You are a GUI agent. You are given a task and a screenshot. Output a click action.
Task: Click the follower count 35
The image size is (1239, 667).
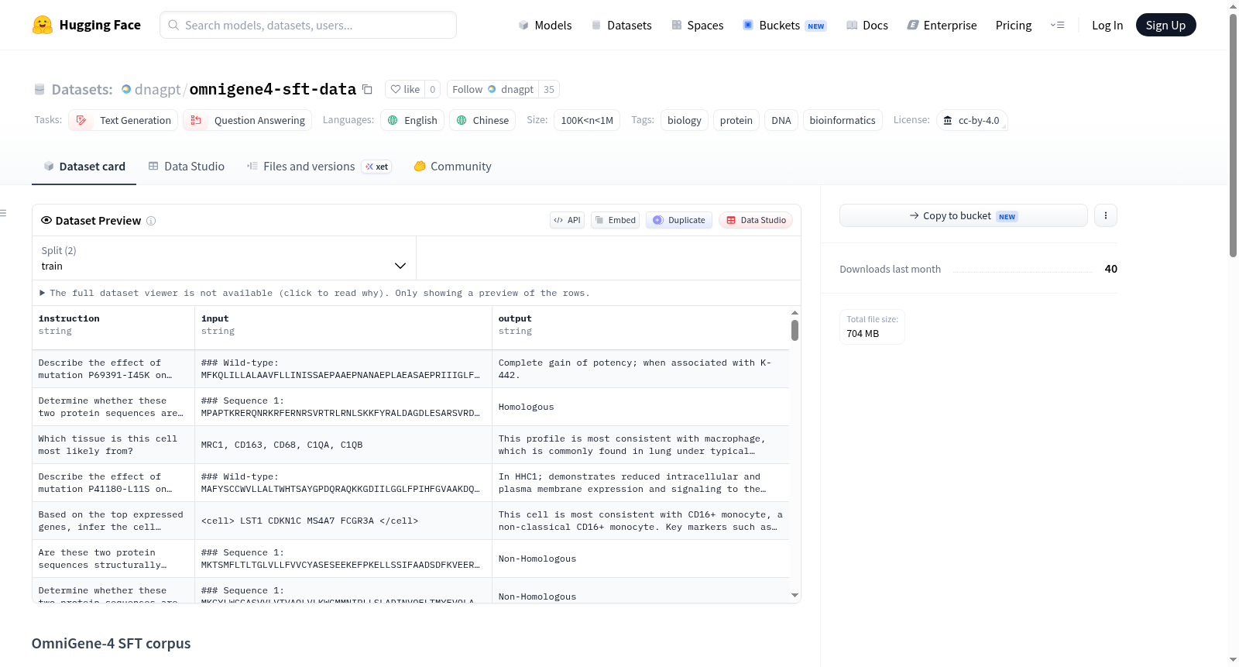549,89
